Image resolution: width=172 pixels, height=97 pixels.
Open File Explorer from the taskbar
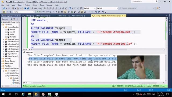[30, 94]
